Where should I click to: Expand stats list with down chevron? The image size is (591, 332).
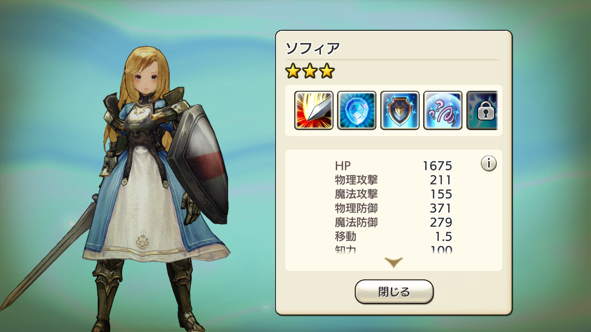[394, 262]
